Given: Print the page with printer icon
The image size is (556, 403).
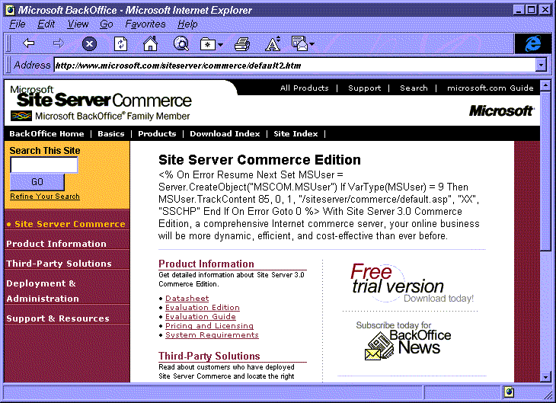Looking at the screenshot, I should [242, 44].
